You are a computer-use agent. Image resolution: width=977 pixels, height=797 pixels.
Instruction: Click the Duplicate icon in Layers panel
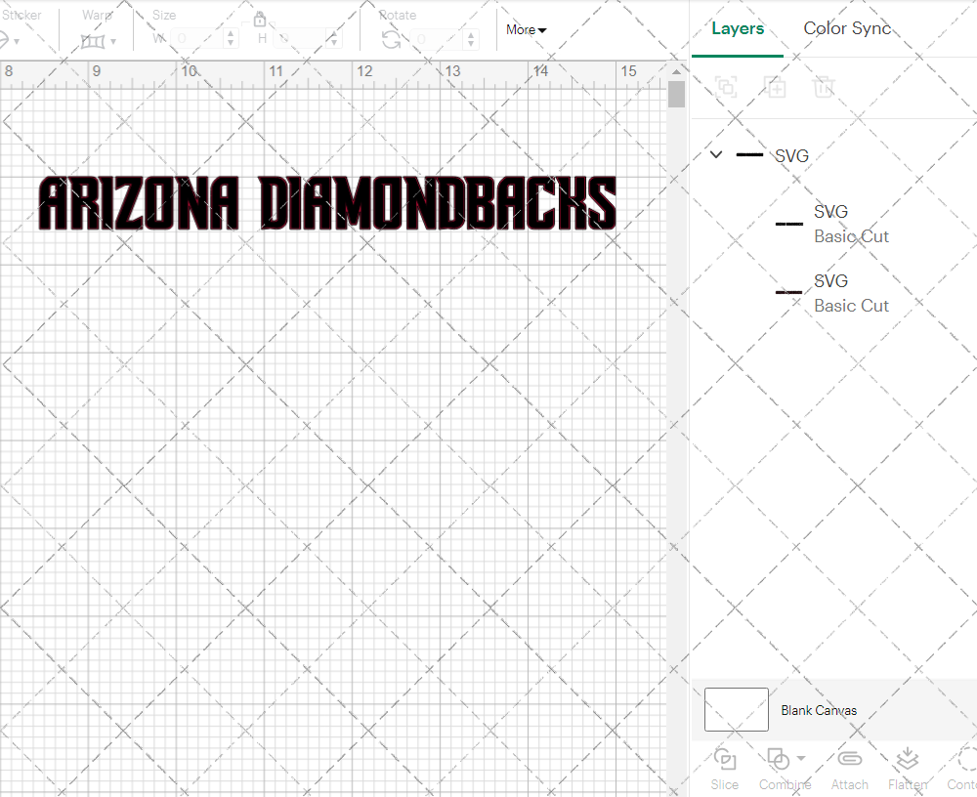coord(776,88)
